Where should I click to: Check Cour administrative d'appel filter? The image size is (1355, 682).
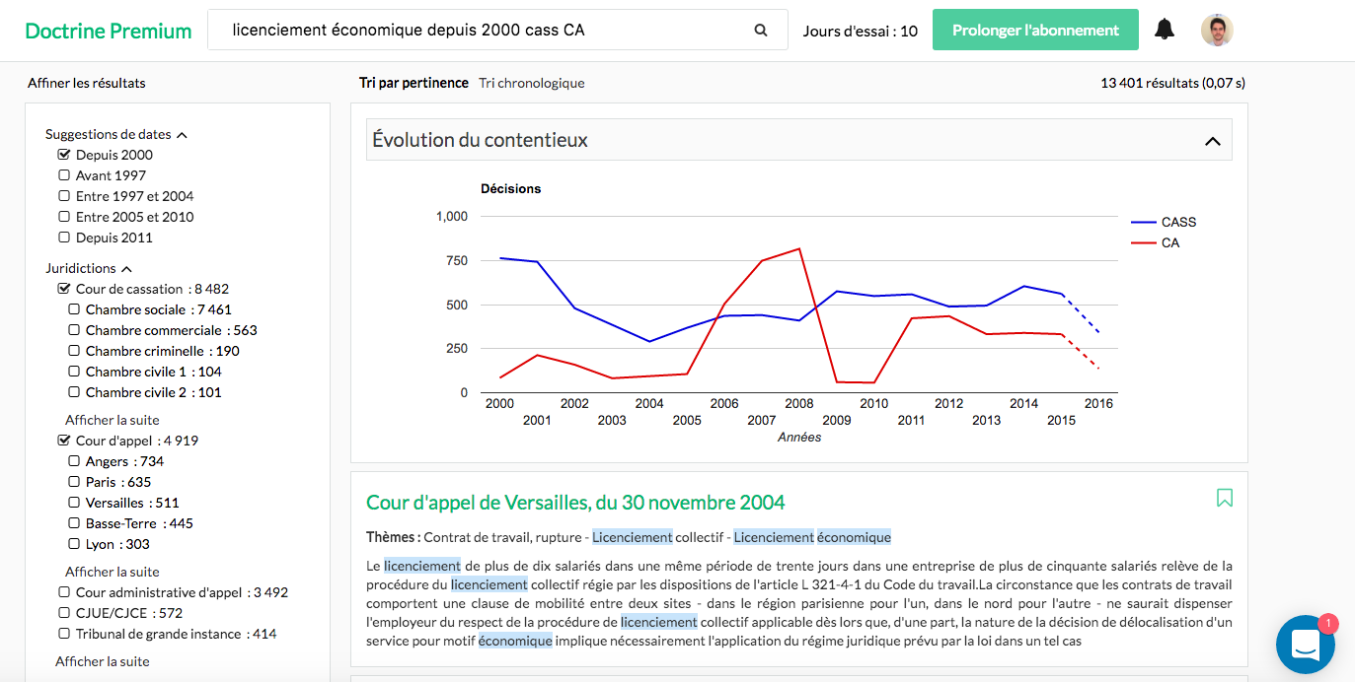[64, 592]
